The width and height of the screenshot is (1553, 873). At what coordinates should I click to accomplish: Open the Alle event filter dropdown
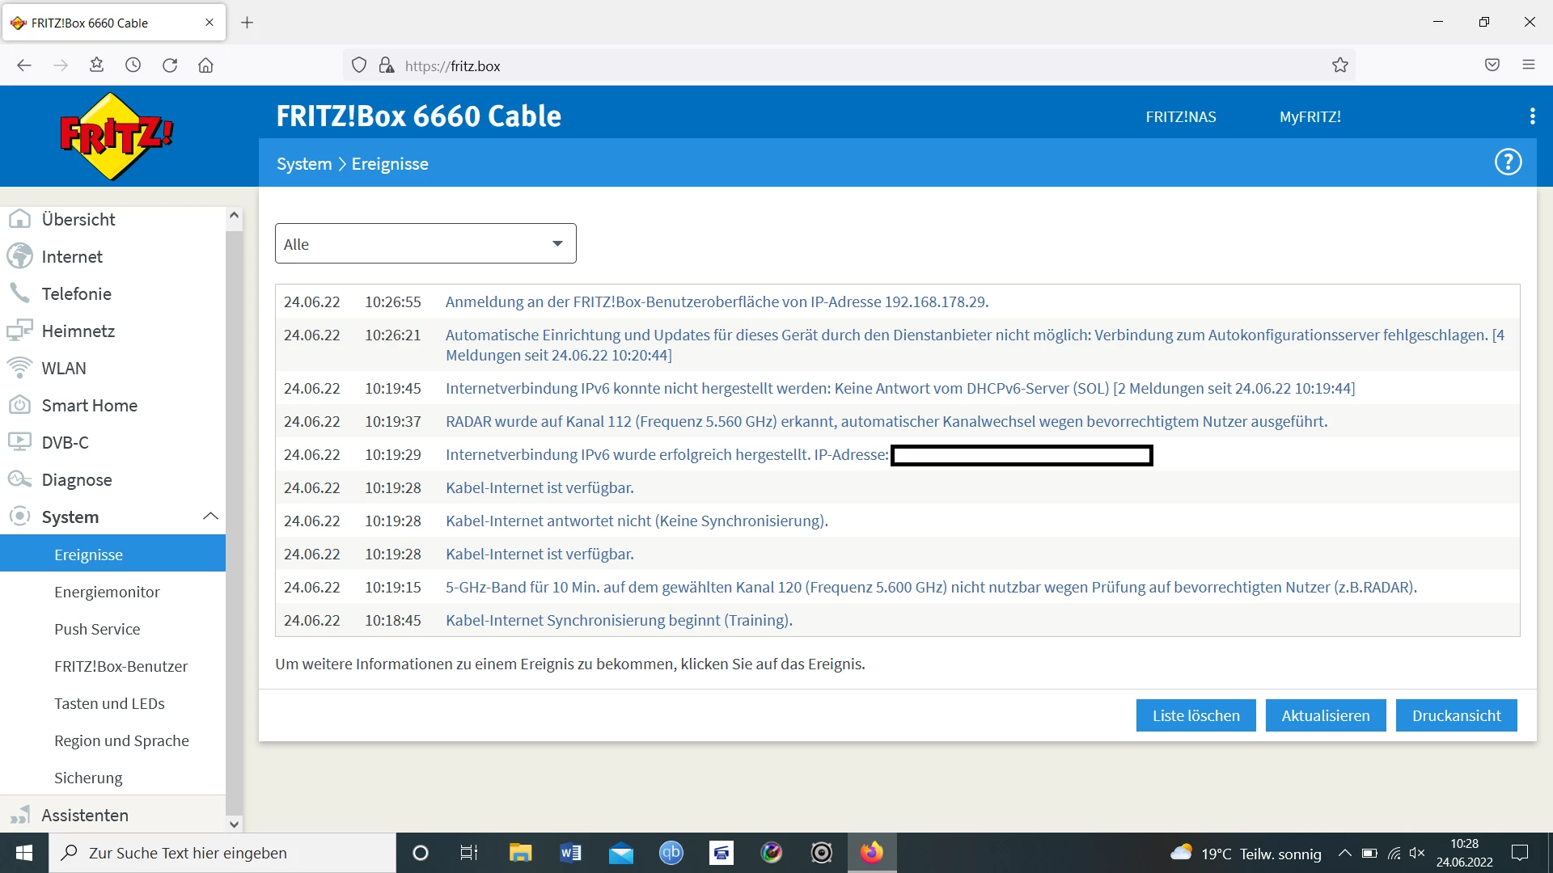tap(425, 244)
